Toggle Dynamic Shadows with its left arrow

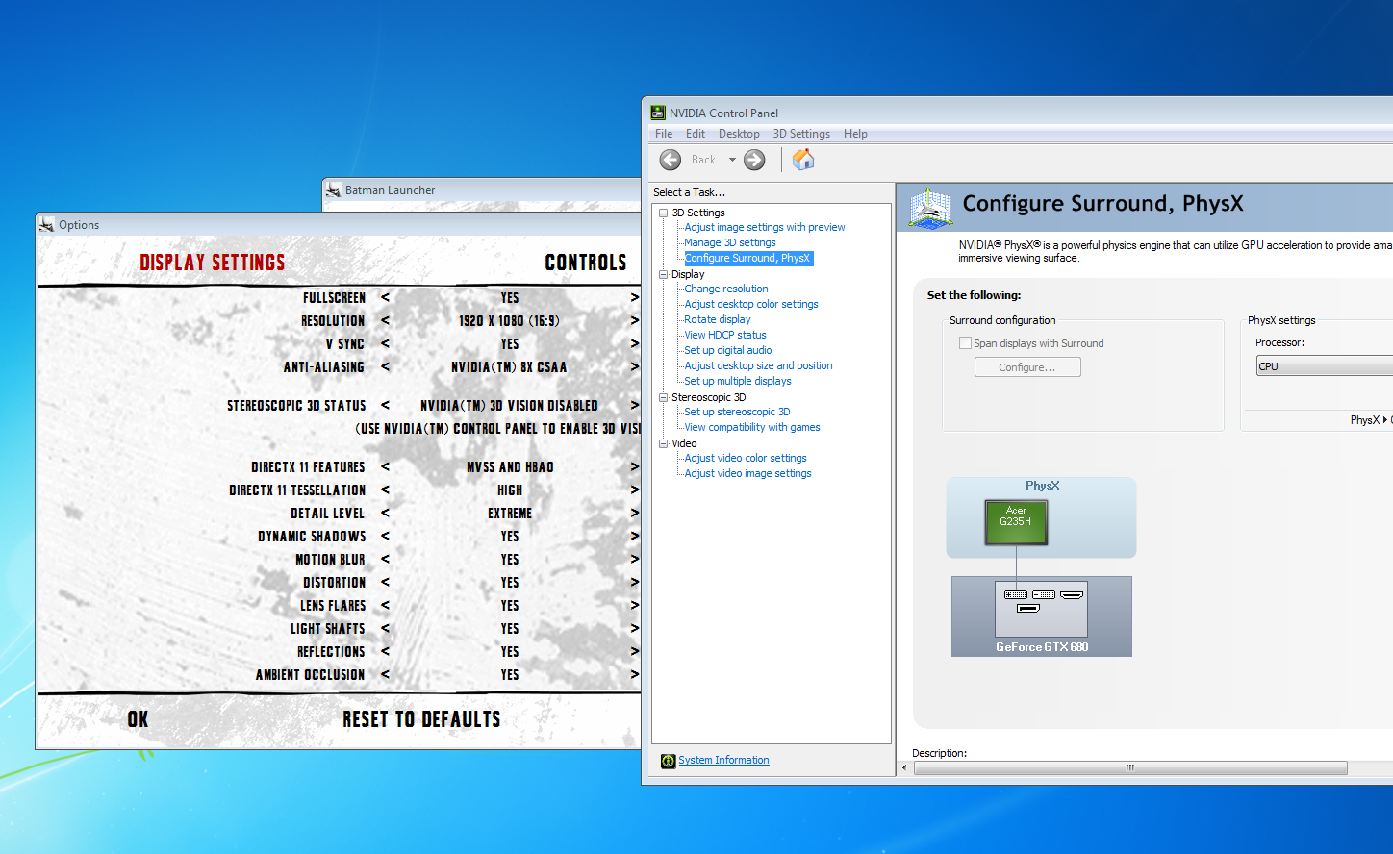pyautogui.click(x=385, y=537)
